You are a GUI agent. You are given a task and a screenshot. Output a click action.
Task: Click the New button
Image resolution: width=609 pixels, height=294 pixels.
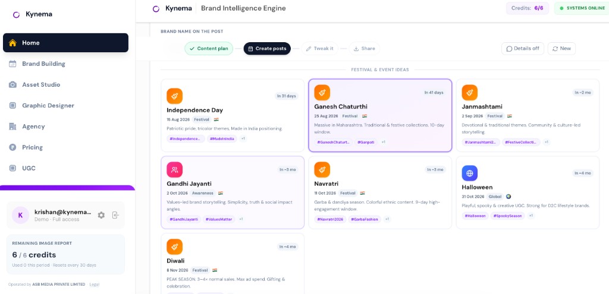coord(561,49)
